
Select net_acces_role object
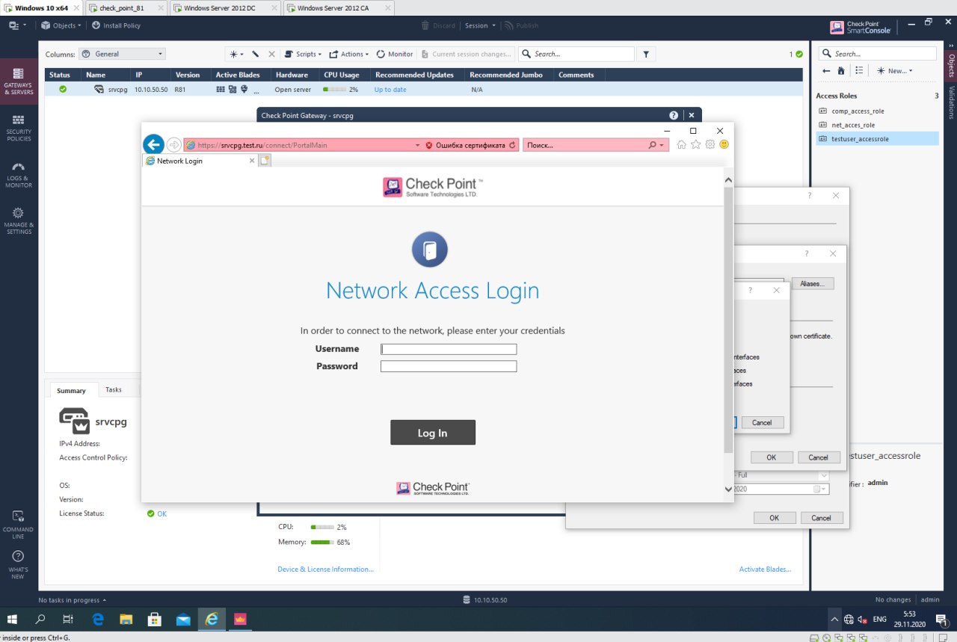point(853,125)
